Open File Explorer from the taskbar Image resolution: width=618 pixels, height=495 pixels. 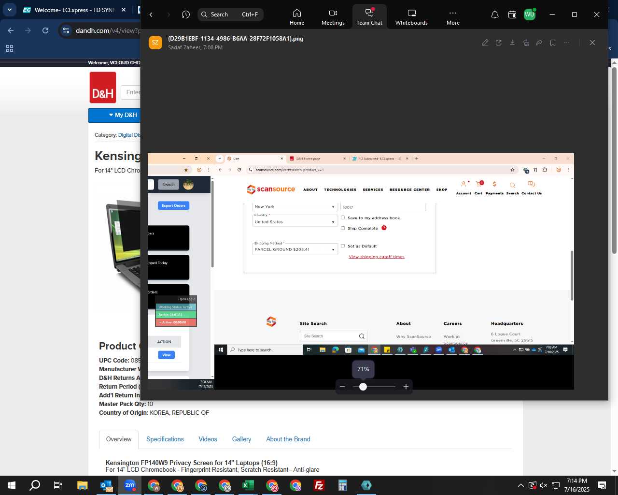[83, 485]
